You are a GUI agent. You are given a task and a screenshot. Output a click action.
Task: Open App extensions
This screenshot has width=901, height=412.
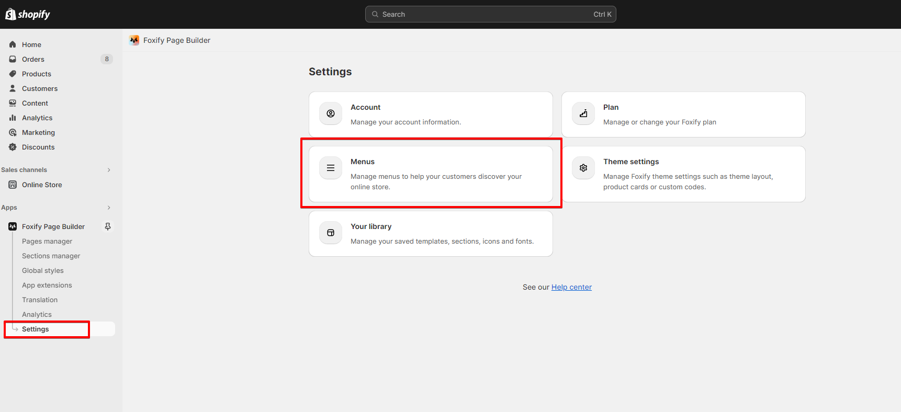(47, 285)
